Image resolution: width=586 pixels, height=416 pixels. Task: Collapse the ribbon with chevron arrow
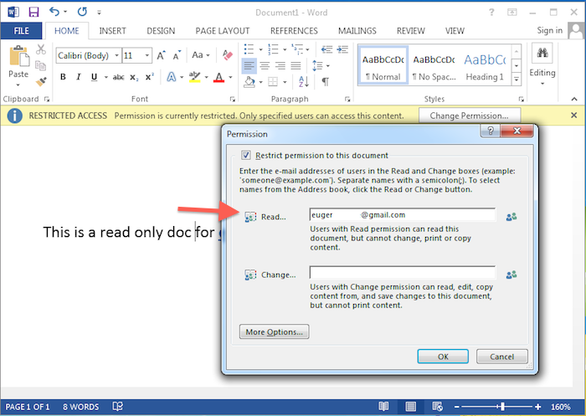(574, 99)
